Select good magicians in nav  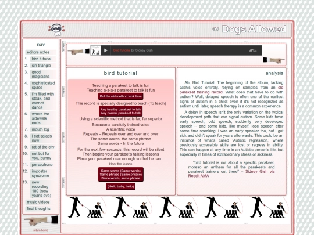(43, 74)
